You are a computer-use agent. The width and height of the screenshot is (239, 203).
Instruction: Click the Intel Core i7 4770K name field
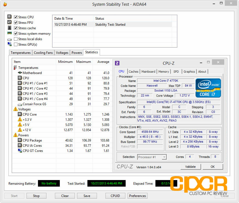(166, 81)
